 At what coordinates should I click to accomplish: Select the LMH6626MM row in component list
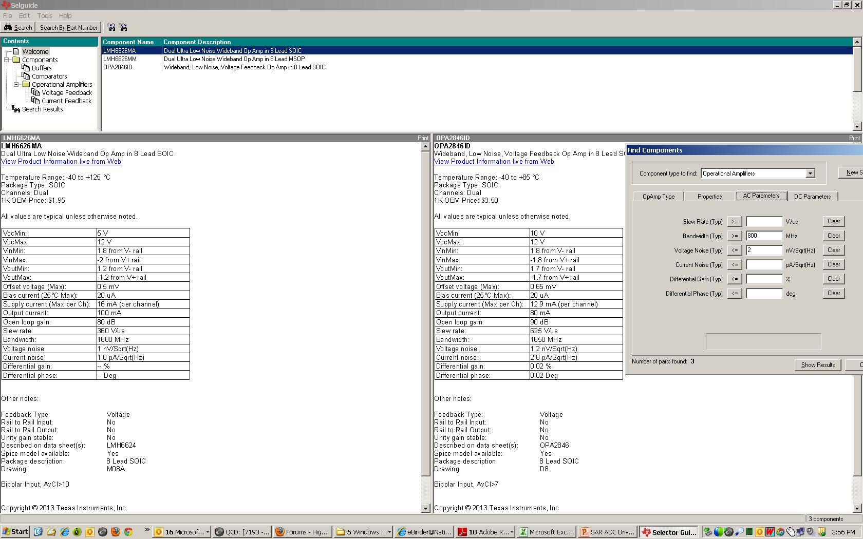[x=477, y=59]
